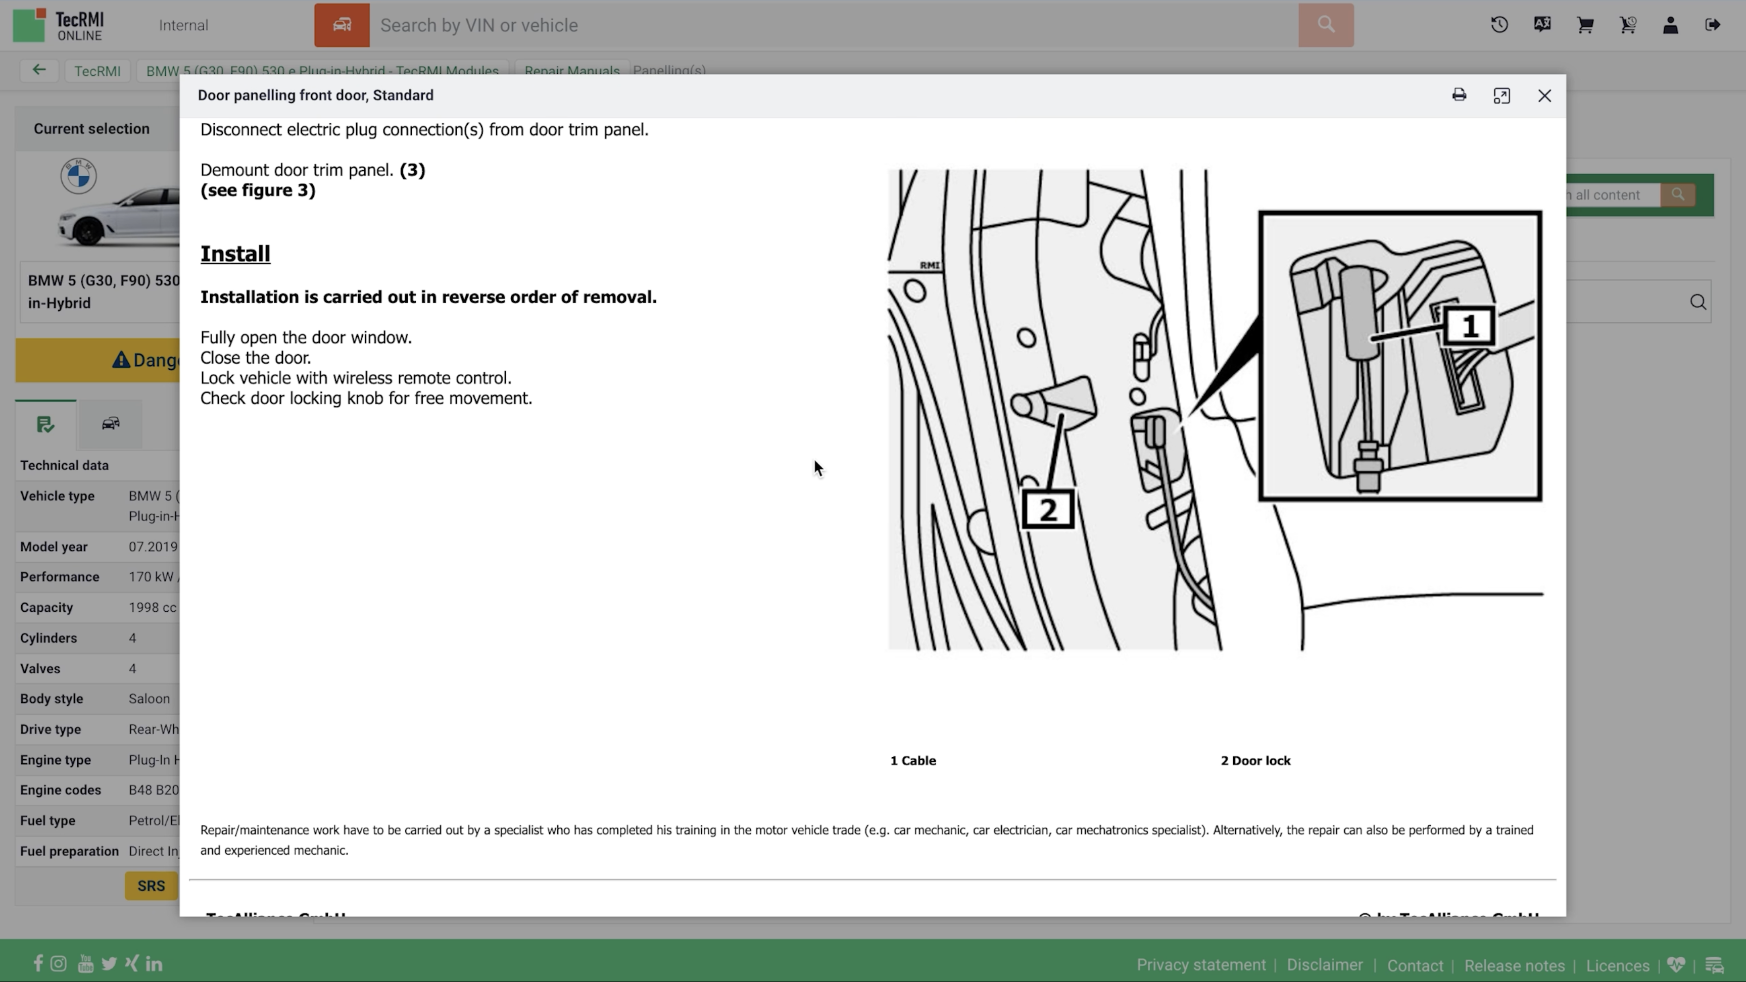Image resolution: width=1746 pixels, height=982 pixels.
Task: Click the '2 Door lock' figure caption
Action: (1255, 760)
